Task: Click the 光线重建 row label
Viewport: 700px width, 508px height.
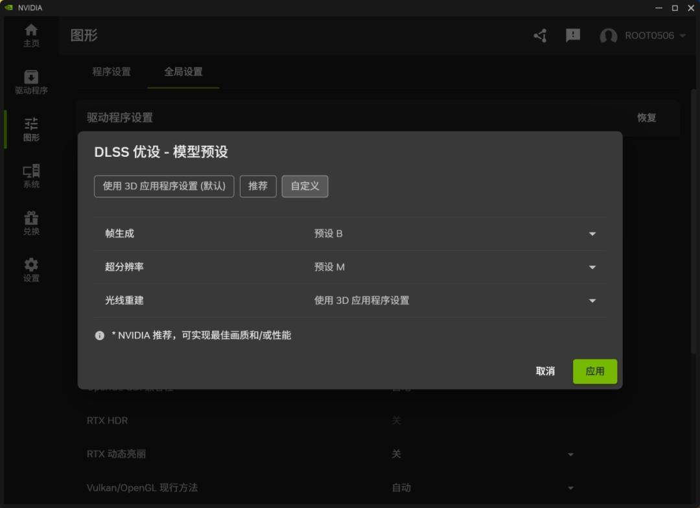Action: [124, 301]
